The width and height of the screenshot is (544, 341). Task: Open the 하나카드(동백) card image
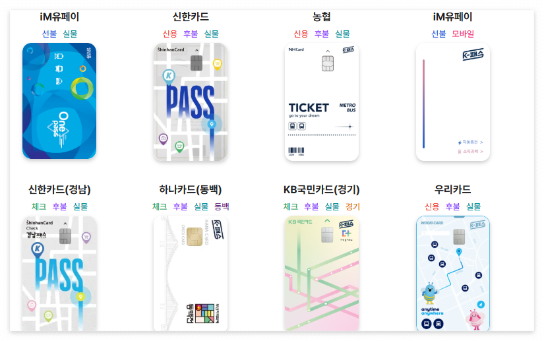191,273
